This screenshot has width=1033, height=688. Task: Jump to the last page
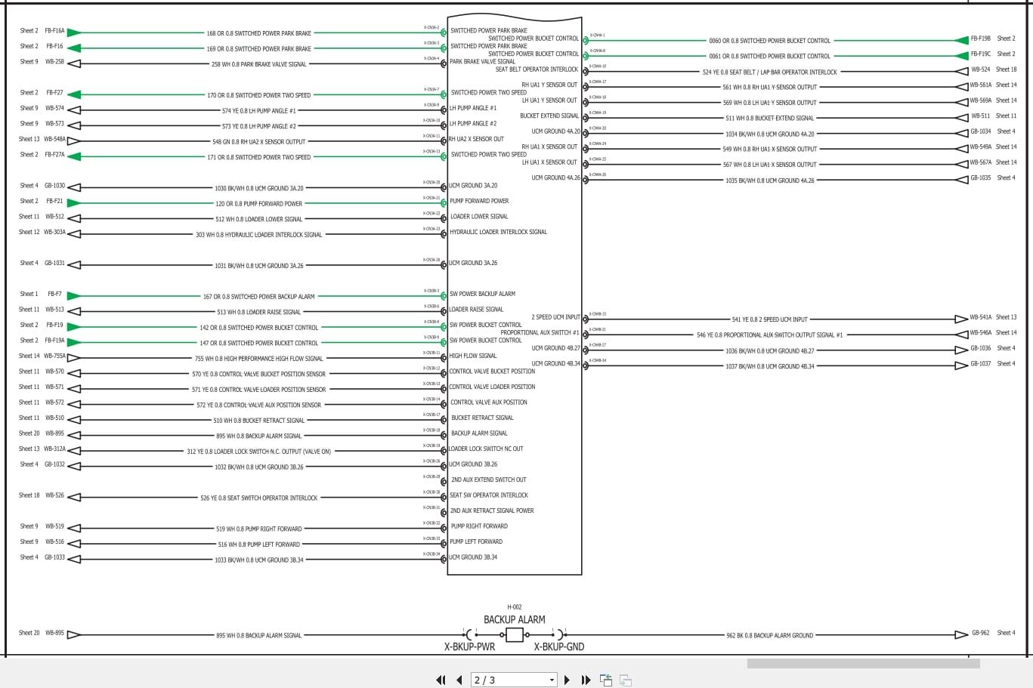[586, 680]
